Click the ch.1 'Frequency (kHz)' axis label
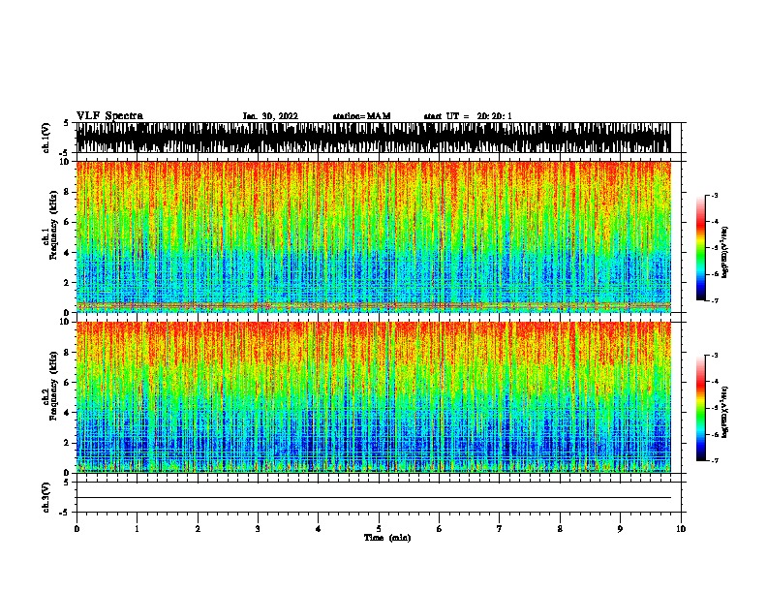767x593 pixels. point(54,225)
